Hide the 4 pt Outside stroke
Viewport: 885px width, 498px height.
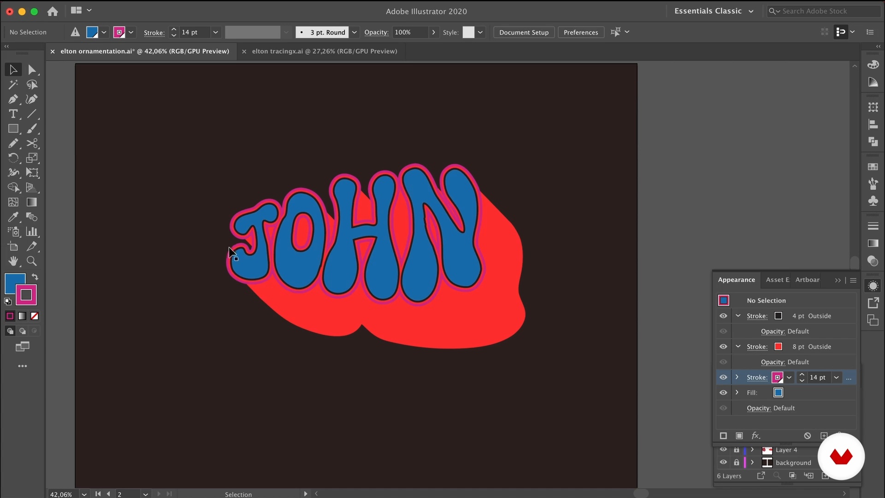point(723,316)
